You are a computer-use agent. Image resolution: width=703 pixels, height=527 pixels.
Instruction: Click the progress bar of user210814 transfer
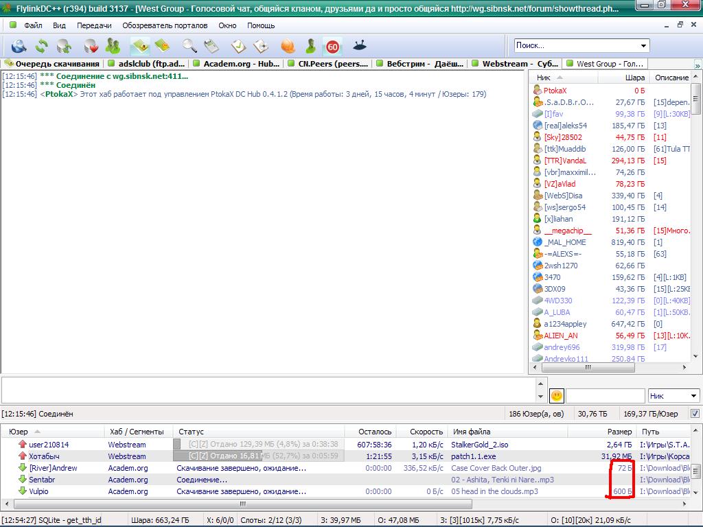coord(256,445)
